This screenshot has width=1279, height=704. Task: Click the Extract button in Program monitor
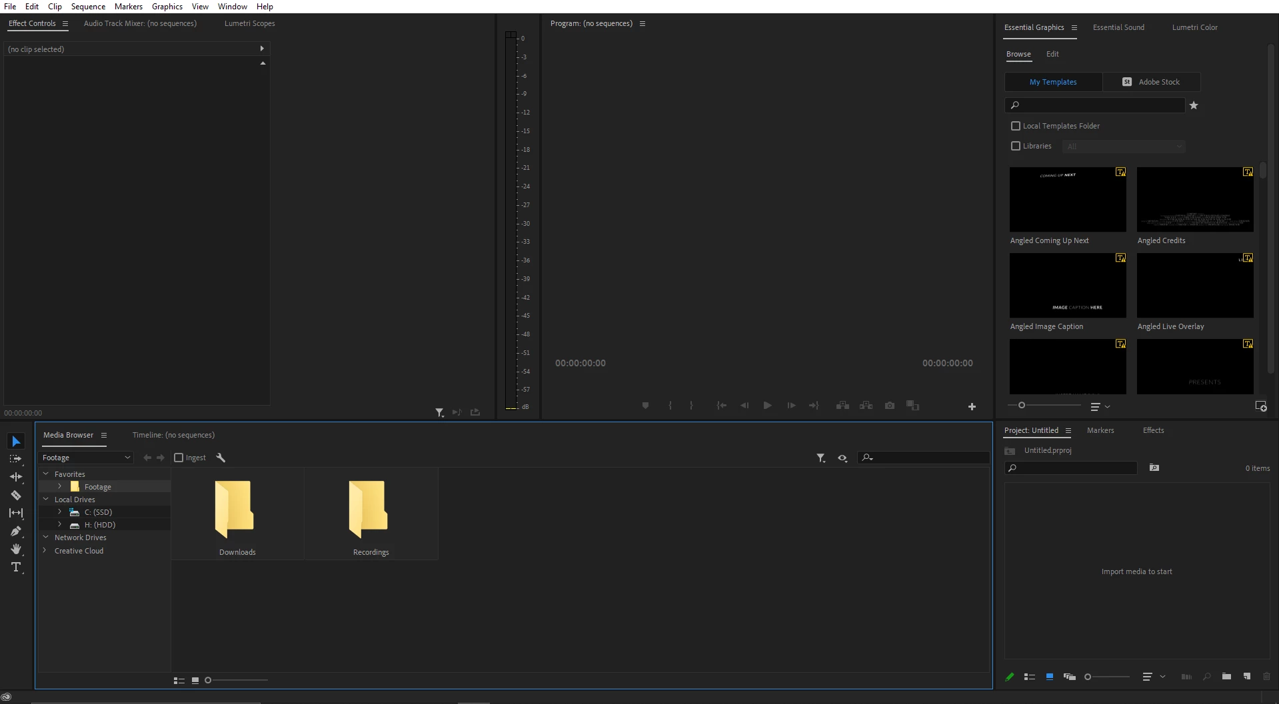[x=866, y=406]
